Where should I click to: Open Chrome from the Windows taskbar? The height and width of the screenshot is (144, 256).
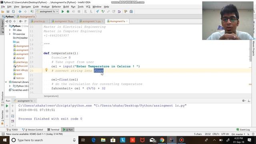[162, 140]
